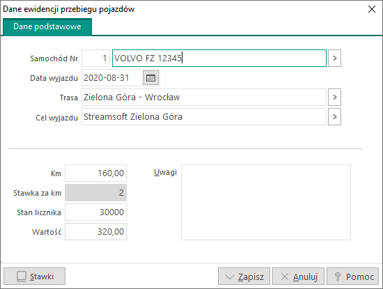383x289 pixels.
Task: Open help with the Pomoc button
Action: (353, 276)
